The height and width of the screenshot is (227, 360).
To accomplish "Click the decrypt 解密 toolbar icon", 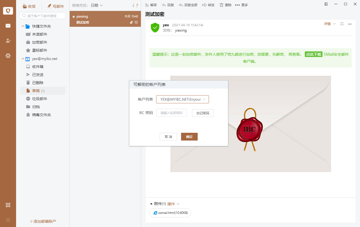I will (147, 5).
